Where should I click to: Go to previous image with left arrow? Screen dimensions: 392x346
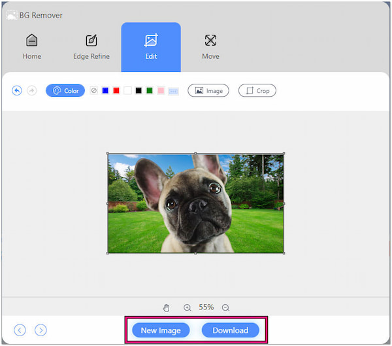[20, 330]
